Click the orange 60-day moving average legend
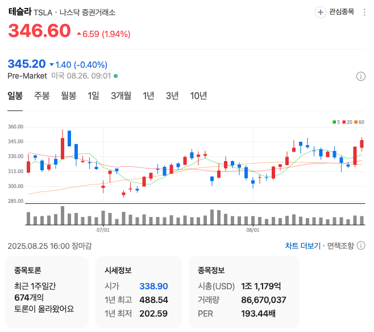The image size is (374, 332). (359, 122)
